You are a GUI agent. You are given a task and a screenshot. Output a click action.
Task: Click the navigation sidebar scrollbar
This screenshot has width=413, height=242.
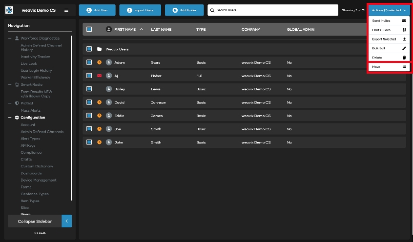coord(72,117)
